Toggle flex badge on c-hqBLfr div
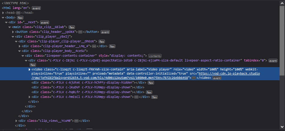Image resolution: width=285 pixels, height=131 pixels. 149,92
